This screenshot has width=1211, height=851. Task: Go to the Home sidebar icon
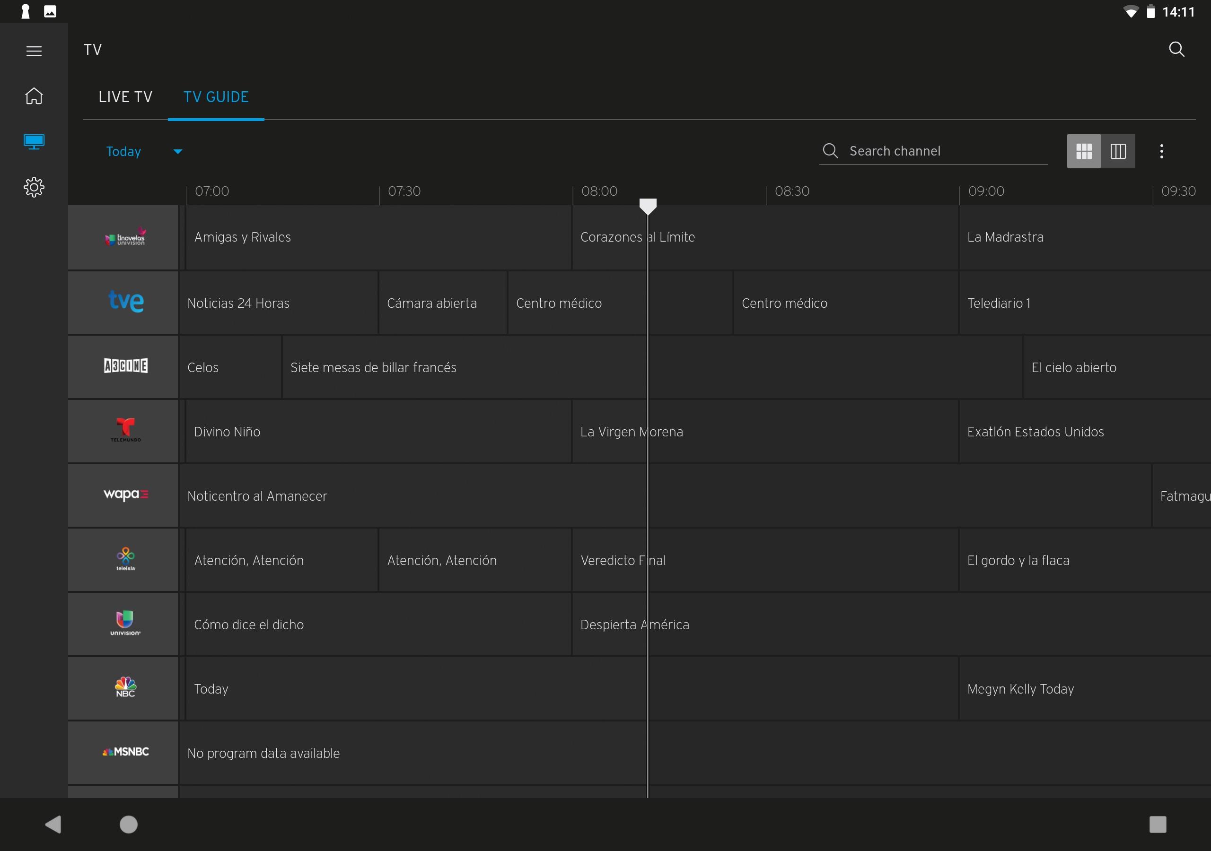[x=34, y=96]
